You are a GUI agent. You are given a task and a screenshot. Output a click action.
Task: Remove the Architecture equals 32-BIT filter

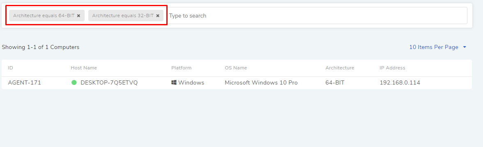[x=158, y=16]
